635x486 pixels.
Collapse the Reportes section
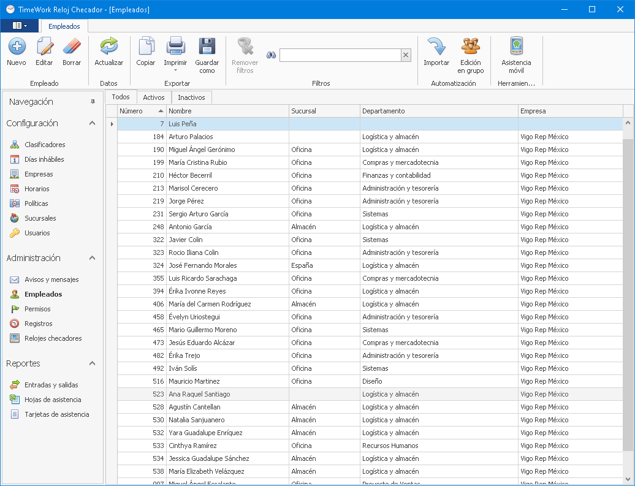click(x=92, y=363)
